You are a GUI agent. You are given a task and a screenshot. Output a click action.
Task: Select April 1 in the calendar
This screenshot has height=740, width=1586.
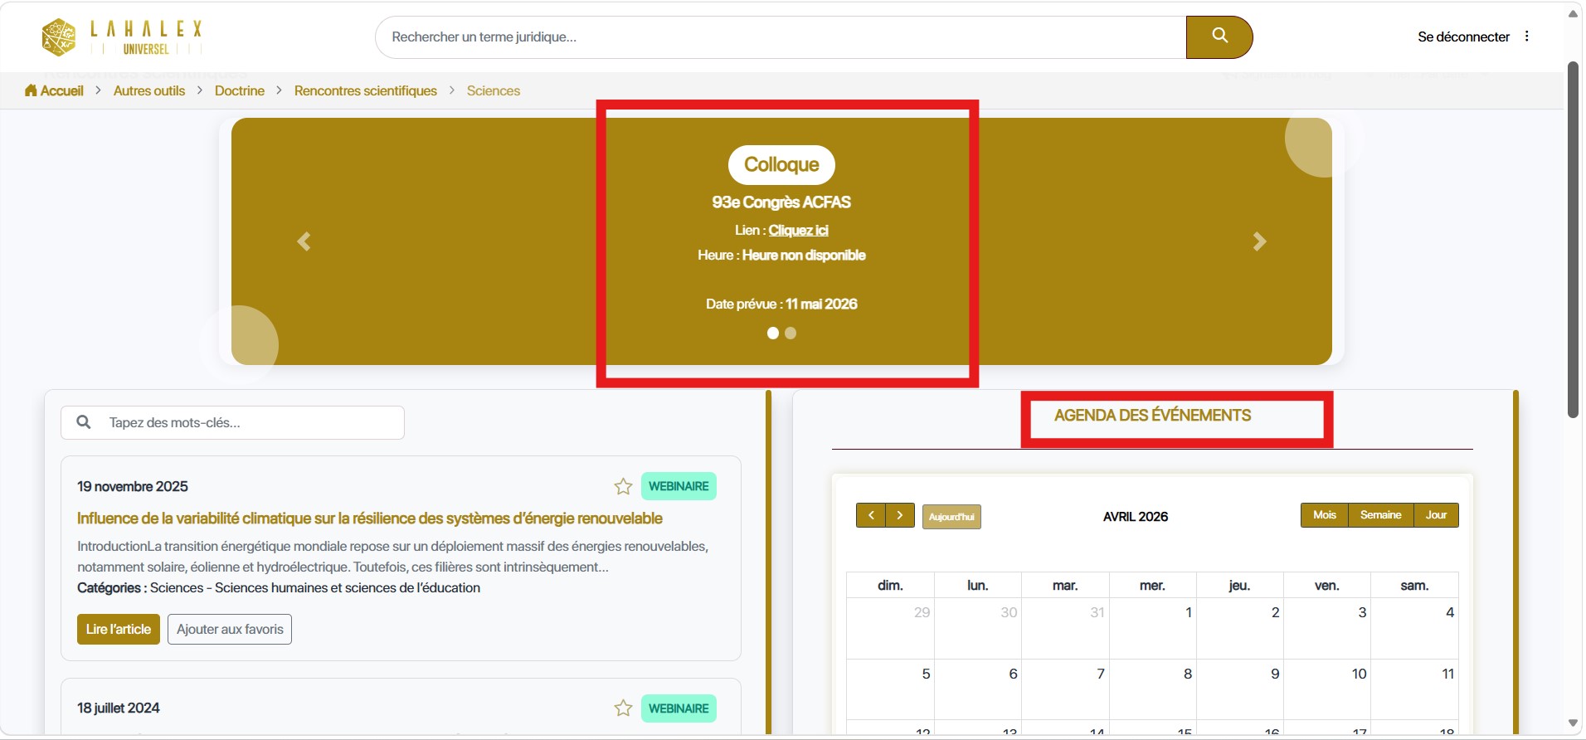1152,629
